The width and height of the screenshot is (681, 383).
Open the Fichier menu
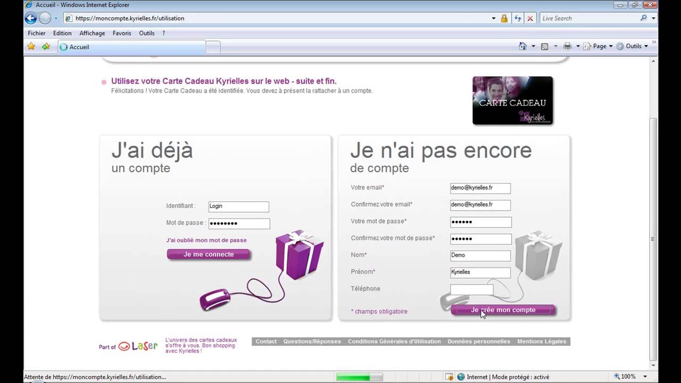pyautogui.click(x=37, y=33)
